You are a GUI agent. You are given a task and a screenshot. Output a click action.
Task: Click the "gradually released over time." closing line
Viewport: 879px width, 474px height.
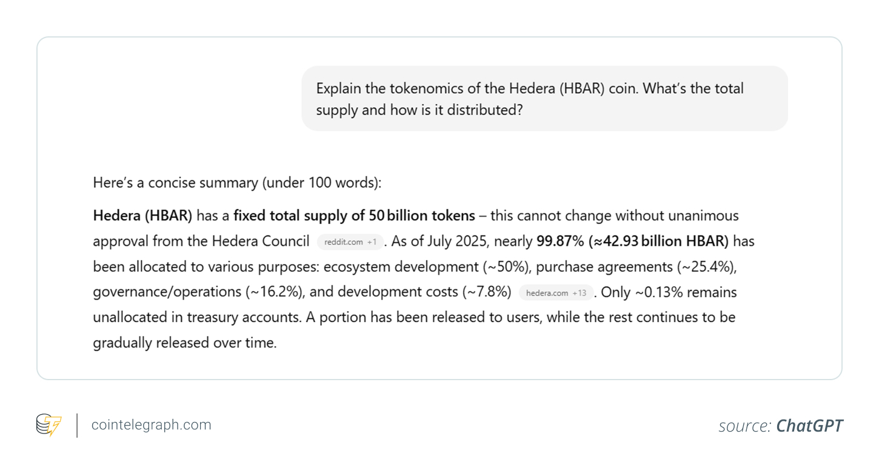pos(185,343)
